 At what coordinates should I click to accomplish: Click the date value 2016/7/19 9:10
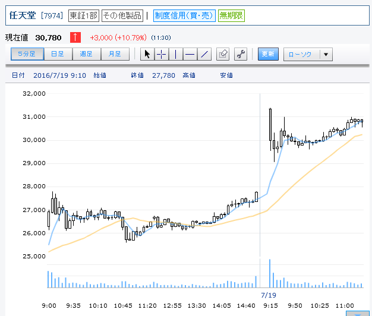[59, 75]
